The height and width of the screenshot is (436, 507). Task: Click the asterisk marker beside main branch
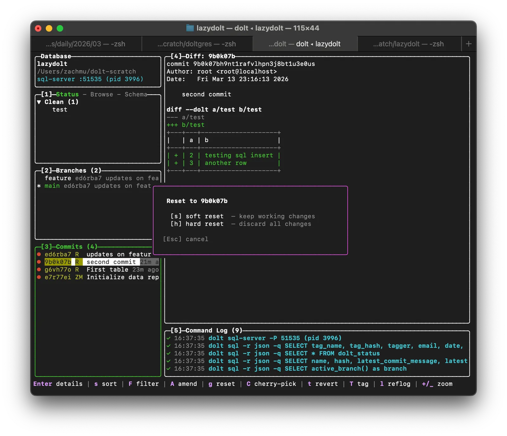(39, 186)
